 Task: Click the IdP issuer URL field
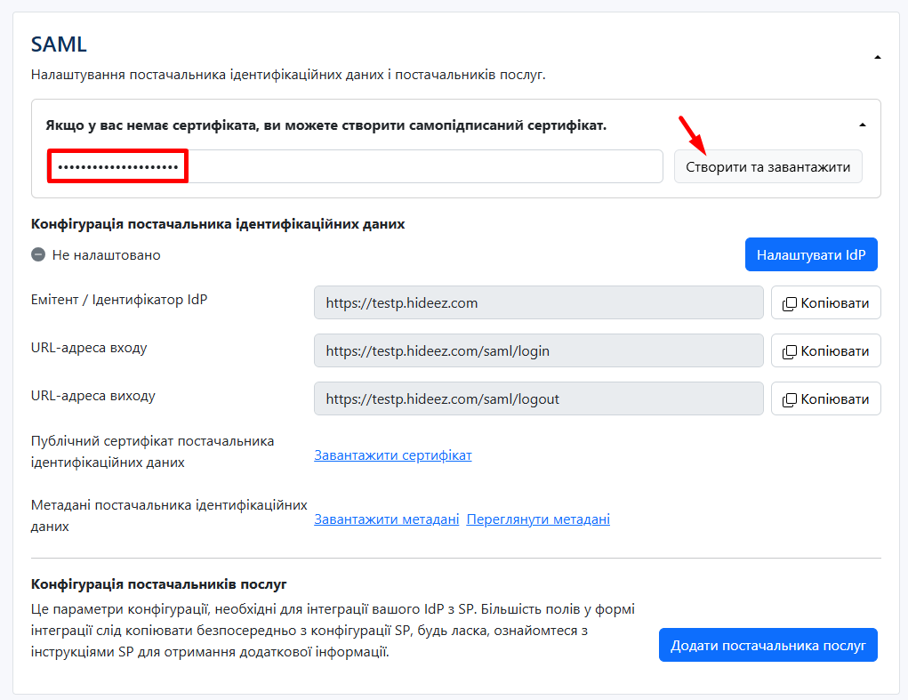[538, 302]
